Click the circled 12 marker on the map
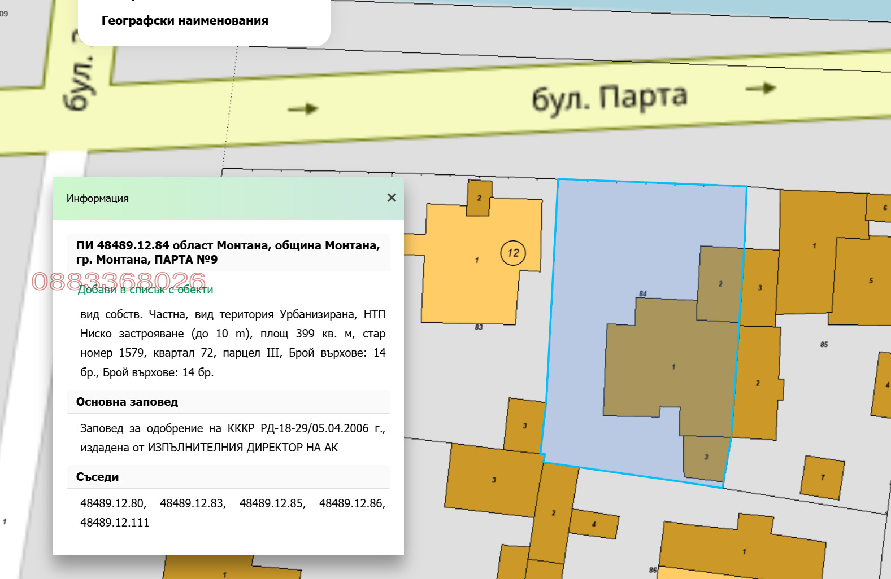Screen dimensions: 891x579 click(x=512, y=253)
